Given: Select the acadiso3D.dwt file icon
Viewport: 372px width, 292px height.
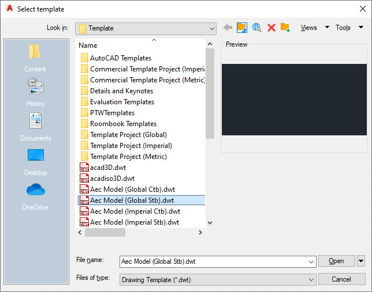Looking at the screenshot, I should coord(84,178).
